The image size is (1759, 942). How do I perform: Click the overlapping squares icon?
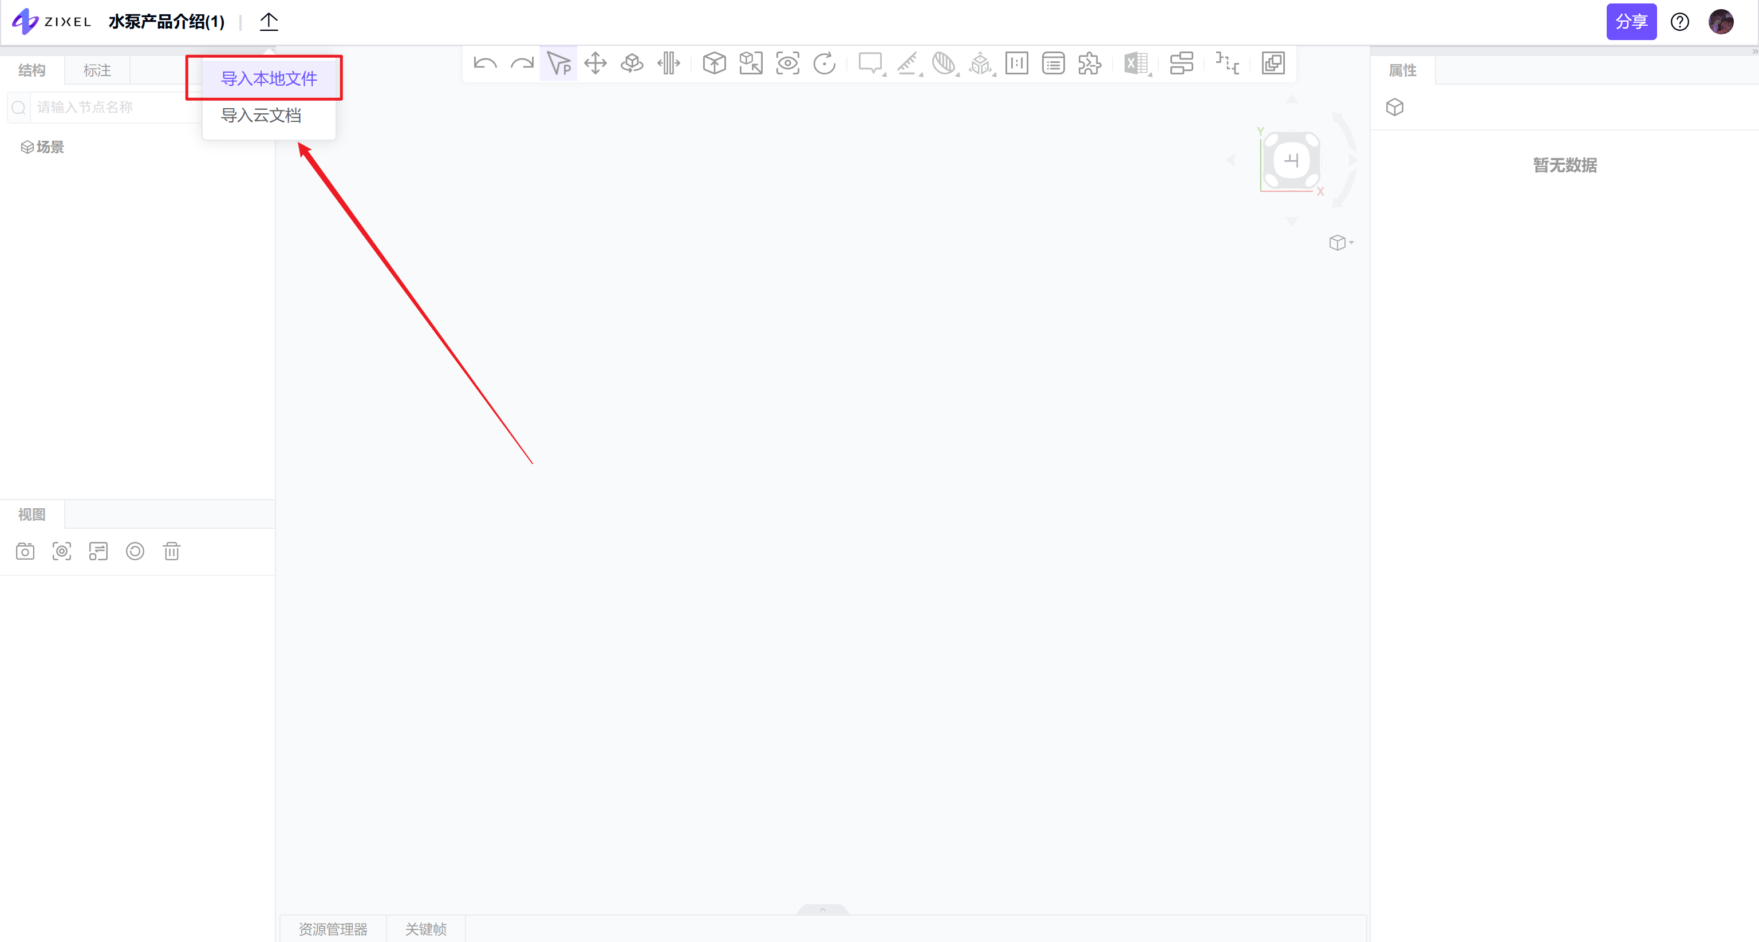1273,64
